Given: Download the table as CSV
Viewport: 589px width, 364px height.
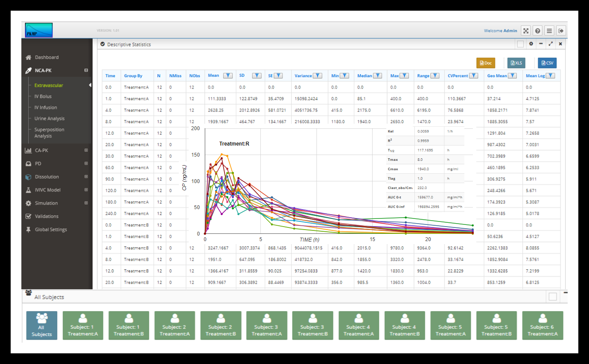Looking at the screenshot, I should pos(547,63).
